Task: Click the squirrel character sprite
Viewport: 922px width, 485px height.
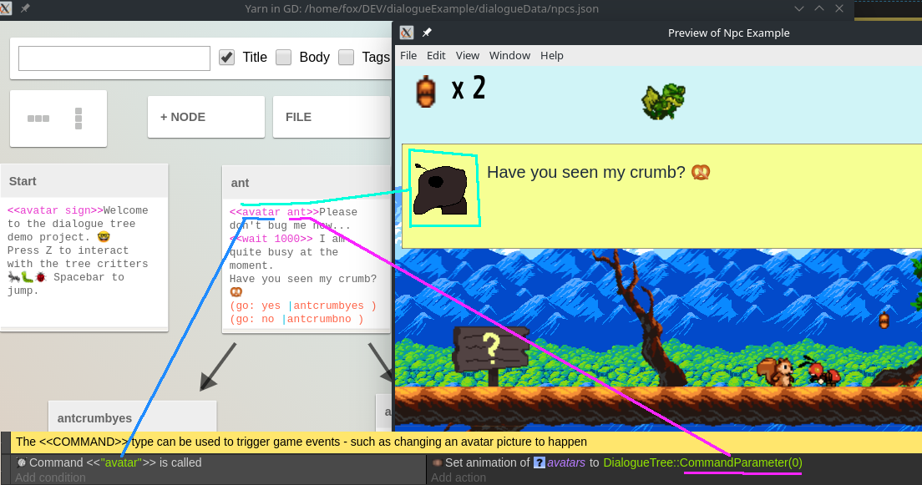Action: (x=775, y=371)
